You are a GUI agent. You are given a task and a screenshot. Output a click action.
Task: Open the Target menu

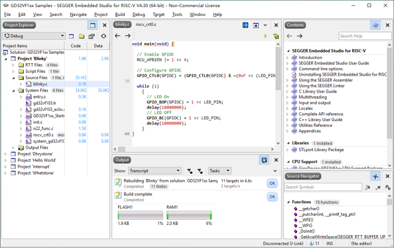click(158, 15)
